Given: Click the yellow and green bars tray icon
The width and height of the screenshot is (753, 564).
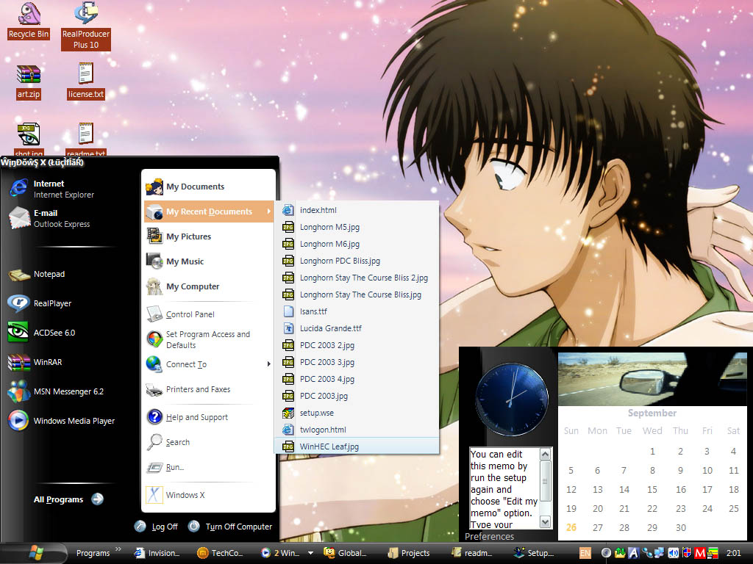Looking at the screenshot, I should tap(713, 553).
